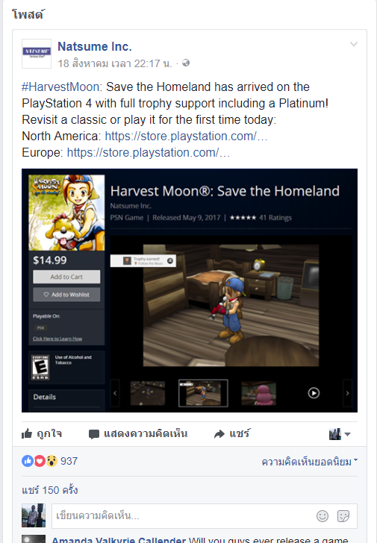
Task: Open the sticker picker icon
Action: coord(343,516)
